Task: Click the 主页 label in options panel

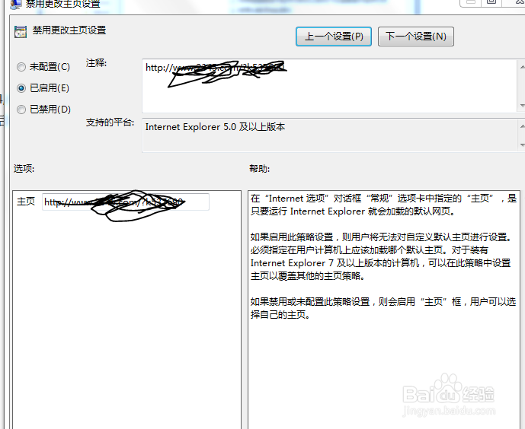Action: (26, 202)
